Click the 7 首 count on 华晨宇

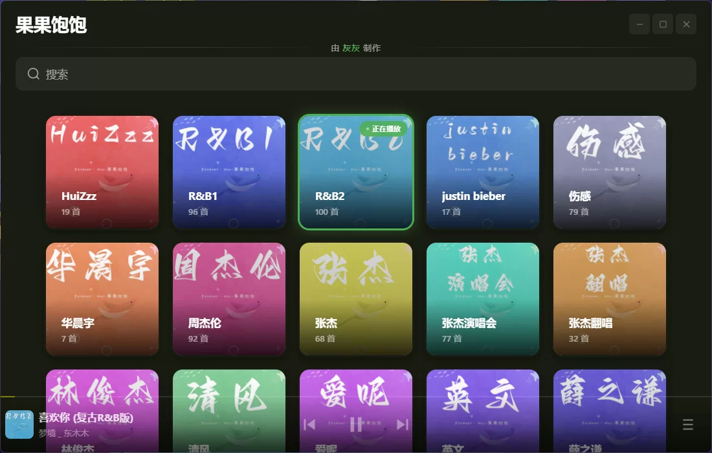[69, 338]
